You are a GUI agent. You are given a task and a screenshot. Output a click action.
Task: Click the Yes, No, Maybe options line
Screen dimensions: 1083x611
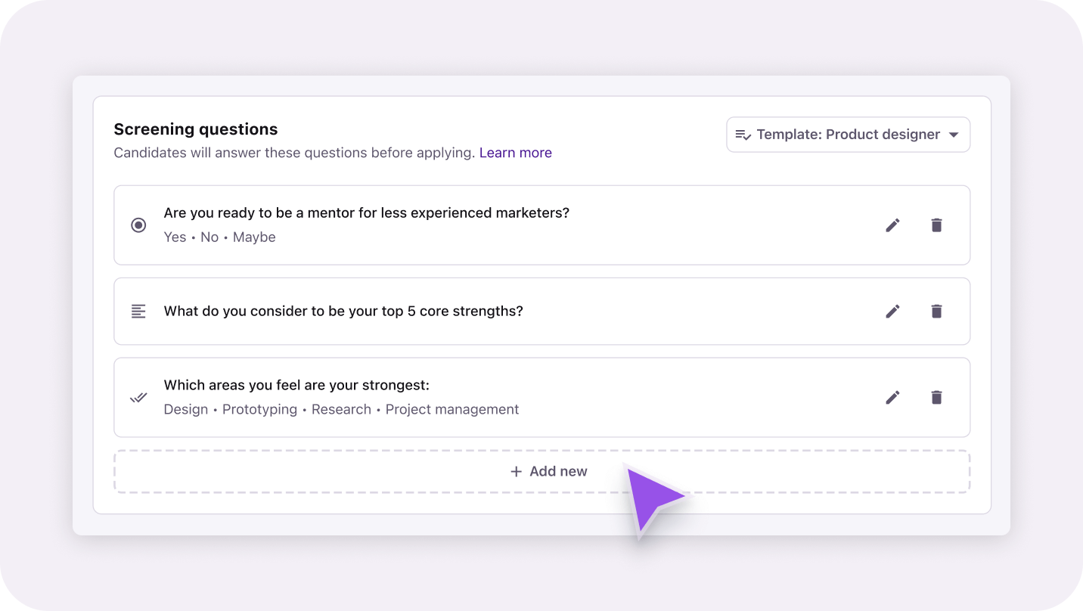[219, 237]
